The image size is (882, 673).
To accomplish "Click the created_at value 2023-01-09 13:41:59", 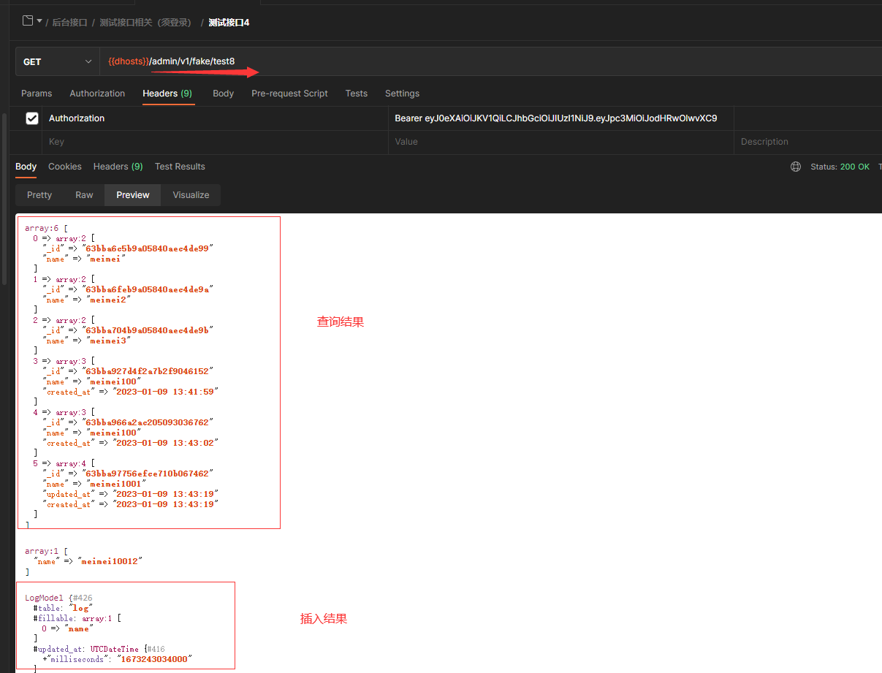I will 165,392.
